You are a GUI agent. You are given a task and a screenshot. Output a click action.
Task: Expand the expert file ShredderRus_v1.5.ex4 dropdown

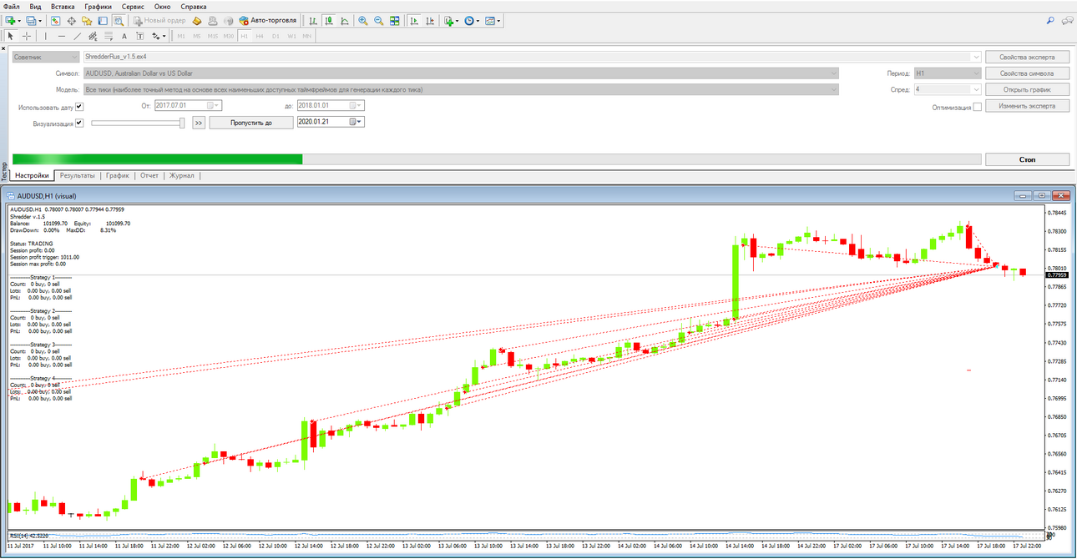pyautogui.click(x=976, y=57)
